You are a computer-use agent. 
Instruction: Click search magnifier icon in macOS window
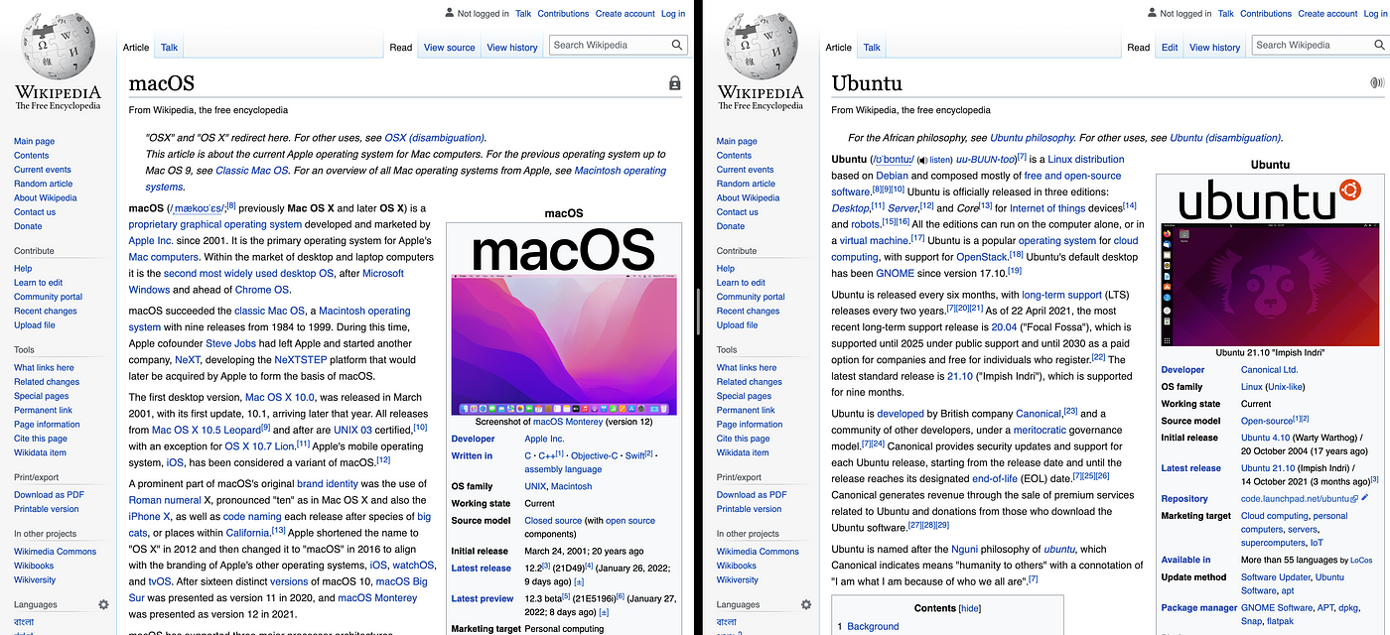pyautogui.click(x=677, y=45)
